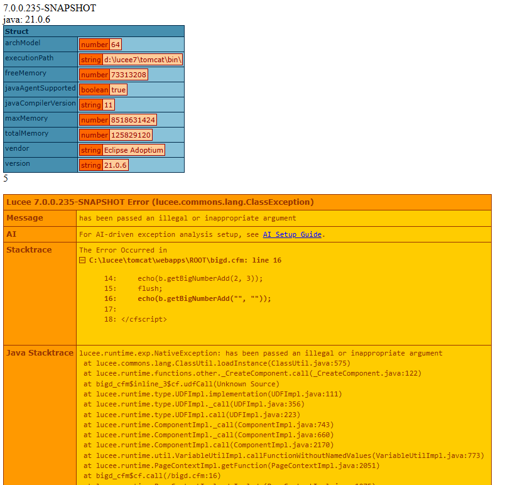This screenshot has height=485, width=525.
Task: Click the maxMemory key cell
Action: (x=41, y=119)
